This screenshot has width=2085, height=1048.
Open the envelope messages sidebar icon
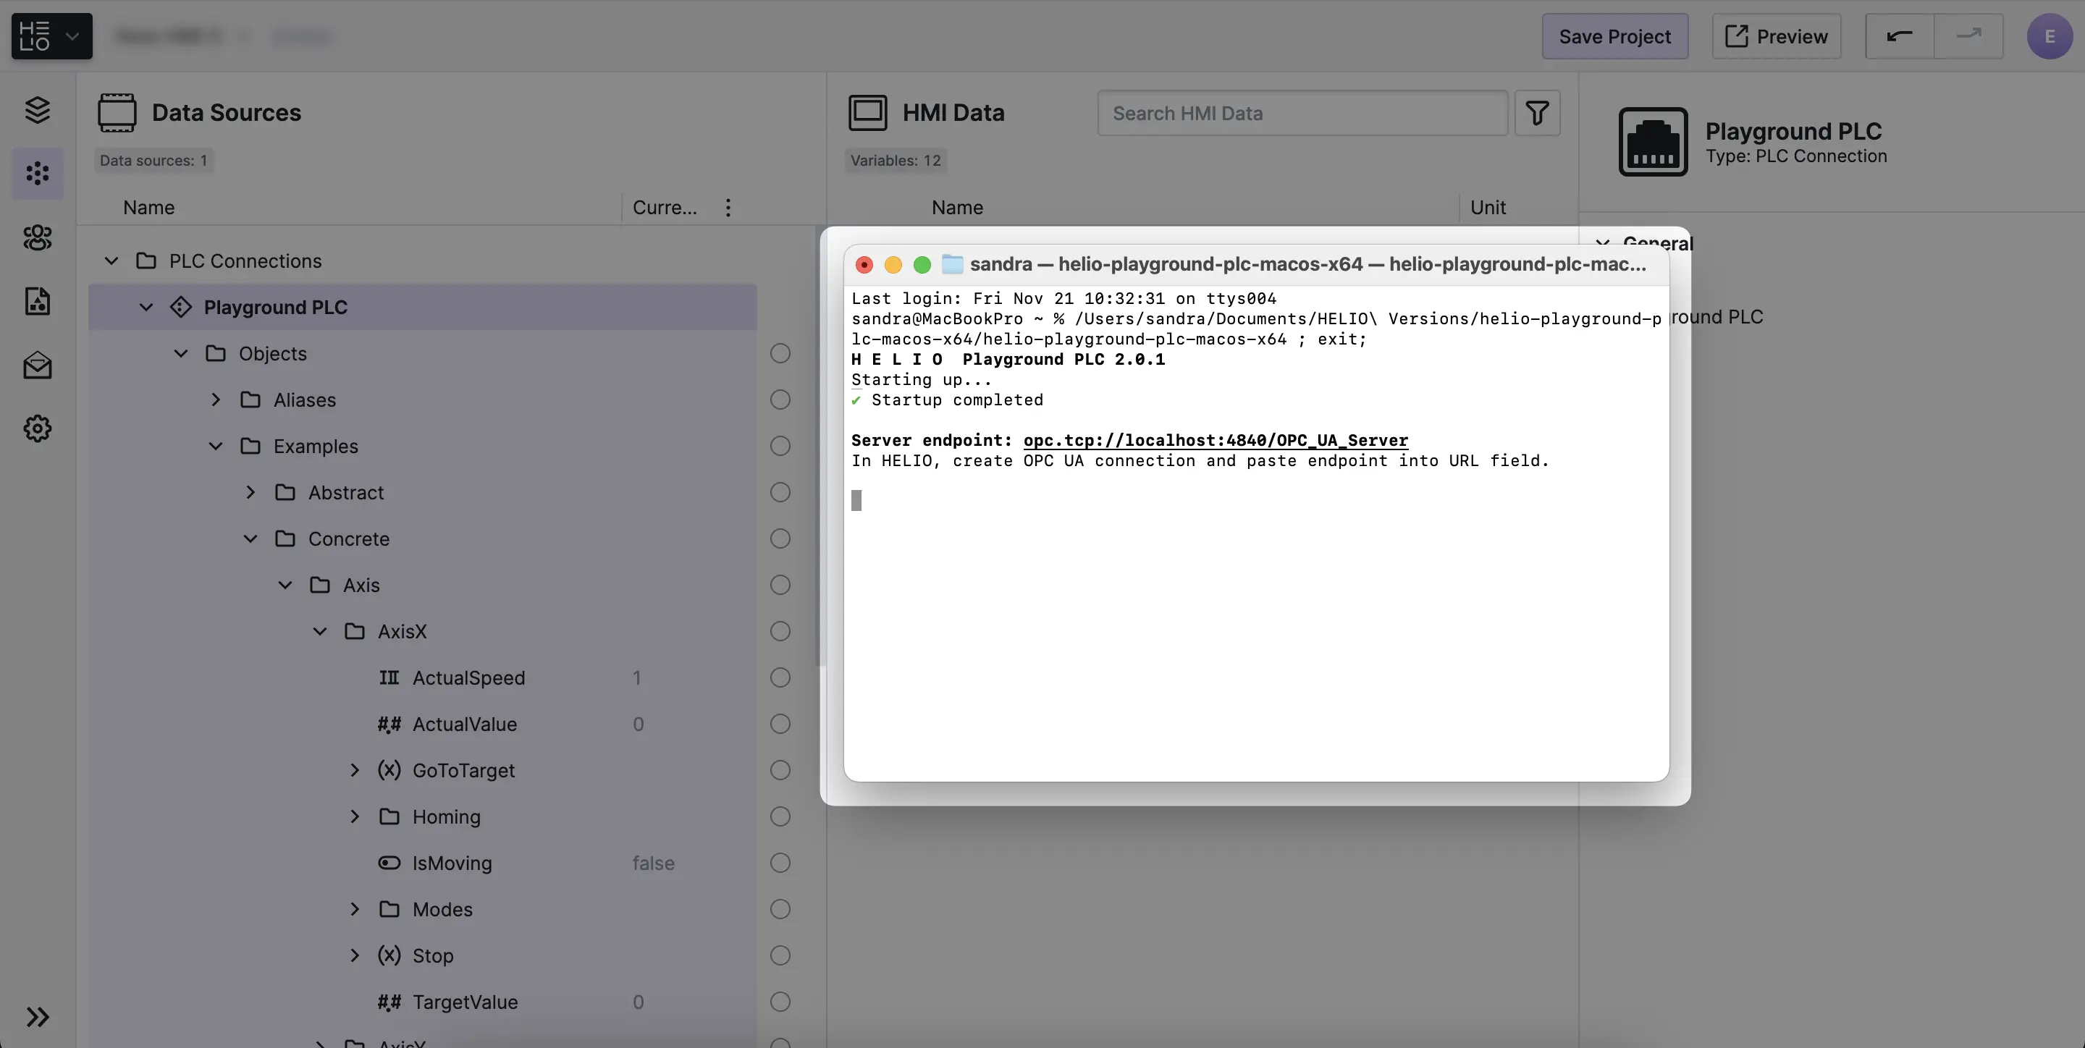[37, 365]
